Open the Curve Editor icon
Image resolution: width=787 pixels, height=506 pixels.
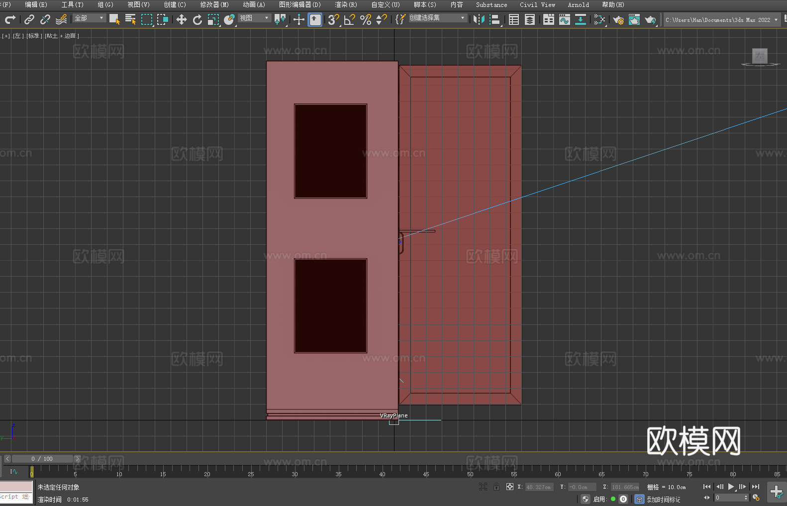[565, 19]
